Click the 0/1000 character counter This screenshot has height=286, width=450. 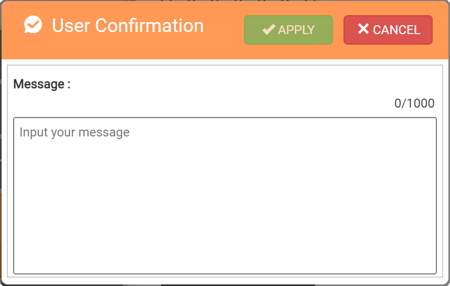(x=414, y=103)
